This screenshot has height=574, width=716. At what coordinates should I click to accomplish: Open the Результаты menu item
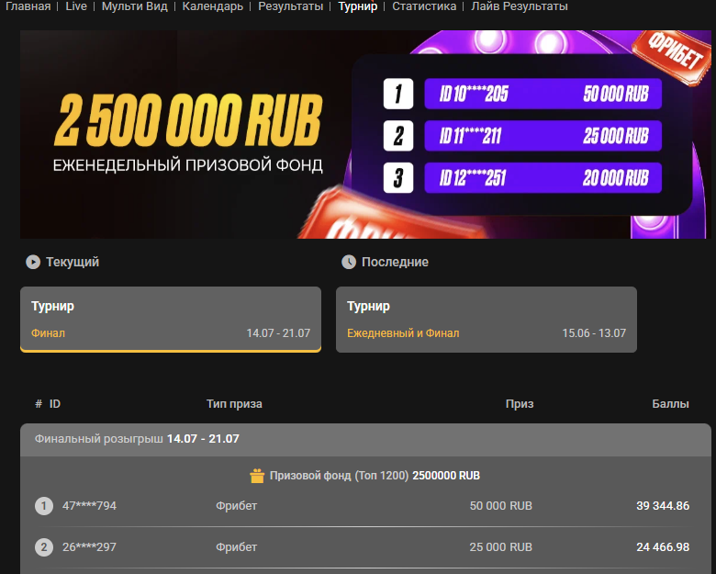[x=290, y=6]
